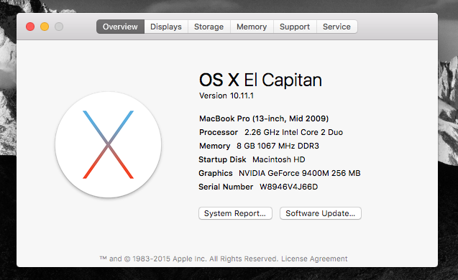The width and height of the screenshot is (458, 280).
Task: Click the Startup Disk label
Action: point(222,159)
